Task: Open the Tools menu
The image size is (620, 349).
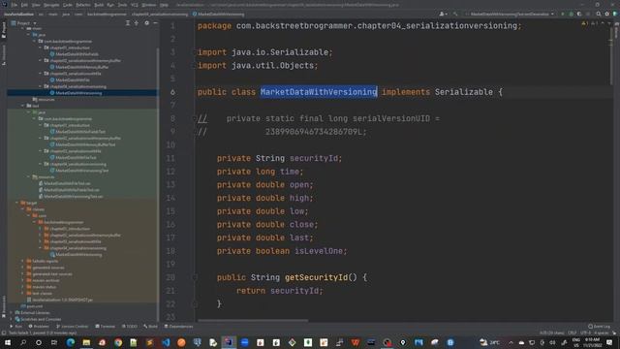Action: click(x=122, y=5)
